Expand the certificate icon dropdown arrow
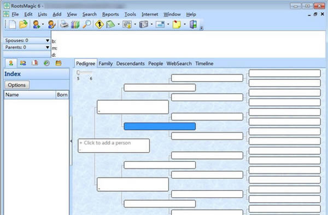This screenshot has width=328, height=215. click(135, 25)
